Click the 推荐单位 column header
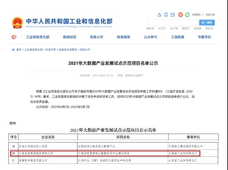The width and height of the screenshot is (228, 170). pyautogui.click(x=193, y=137)
